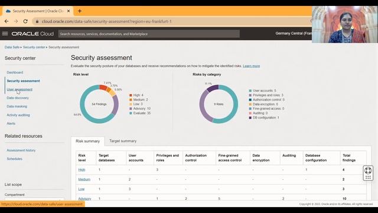Click the User accounts: 5 legend swatch
The image size is (378, 213).
[x=250, y=91]
